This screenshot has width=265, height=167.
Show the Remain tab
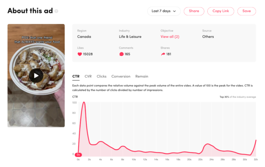(x=141, y=76)
